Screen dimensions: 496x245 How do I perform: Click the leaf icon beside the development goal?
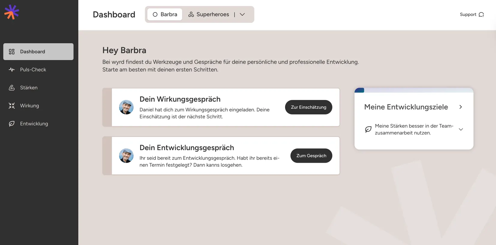coord(368,129)
